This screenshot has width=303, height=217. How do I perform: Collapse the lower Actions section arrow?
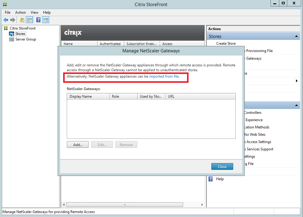click(x=296, y=105)
